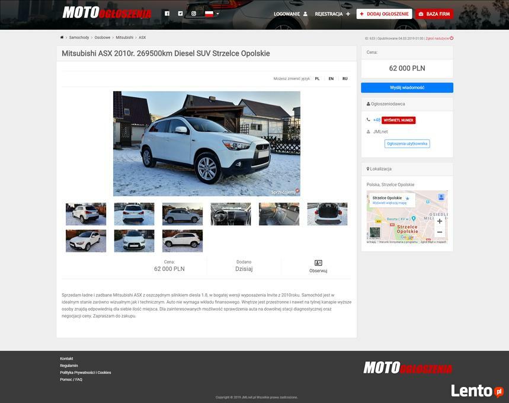Switch map to satellite view thumbnail
This screenshot has width=509, height=403.
[x=375, y=232]
